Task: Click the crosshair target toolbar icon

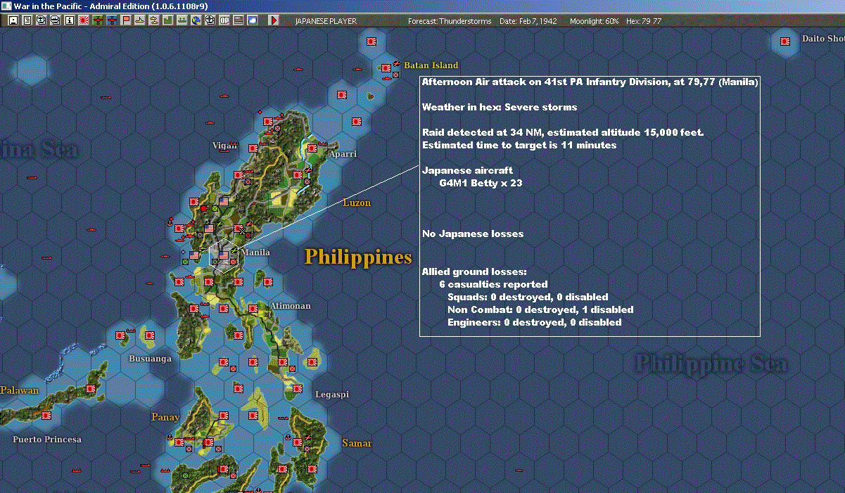Action: [210, 20]
